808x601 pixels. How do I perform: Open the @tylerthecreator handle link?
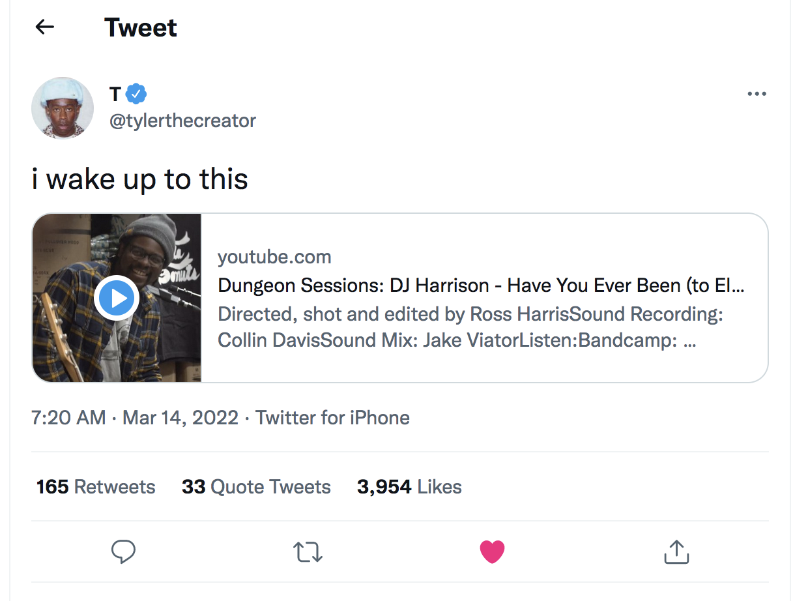(x=182, y=121)
